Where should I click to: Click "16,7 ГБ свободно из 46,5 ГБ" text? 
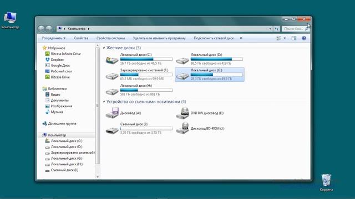140,64
